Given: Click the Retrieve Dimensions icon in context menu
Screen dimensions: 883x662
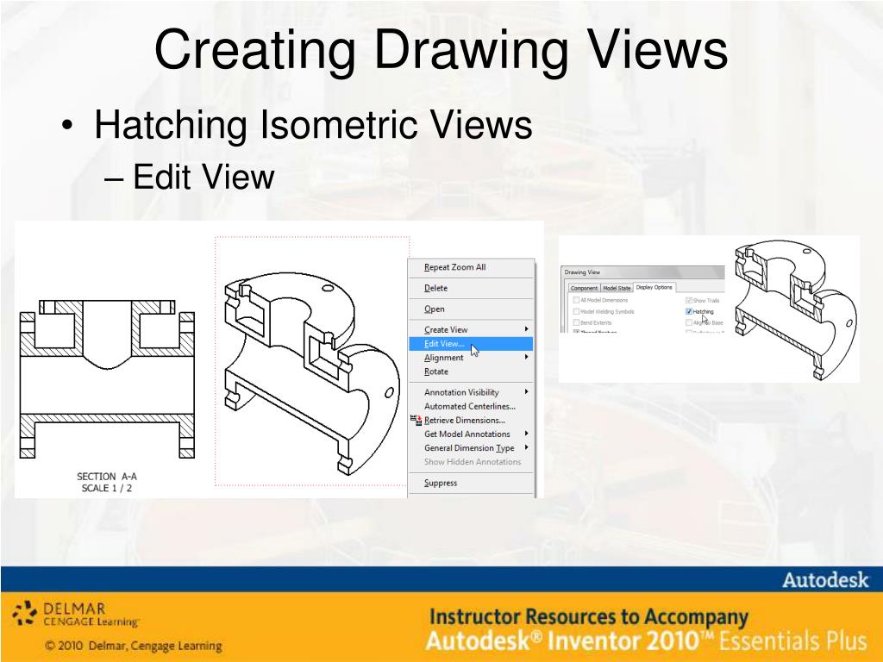Looking at the screenshot, I should point(416,420).
